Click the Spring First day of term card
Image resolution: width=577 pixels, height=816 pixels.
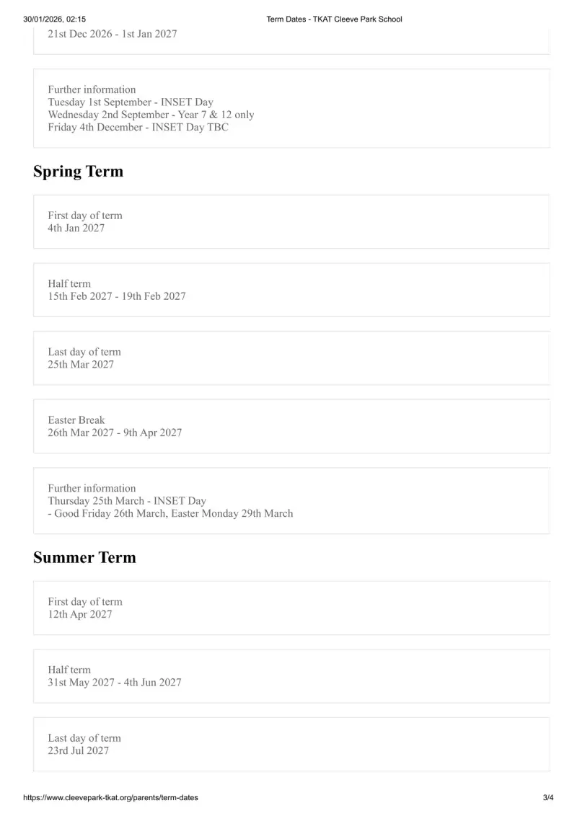[x=291, y=222]
